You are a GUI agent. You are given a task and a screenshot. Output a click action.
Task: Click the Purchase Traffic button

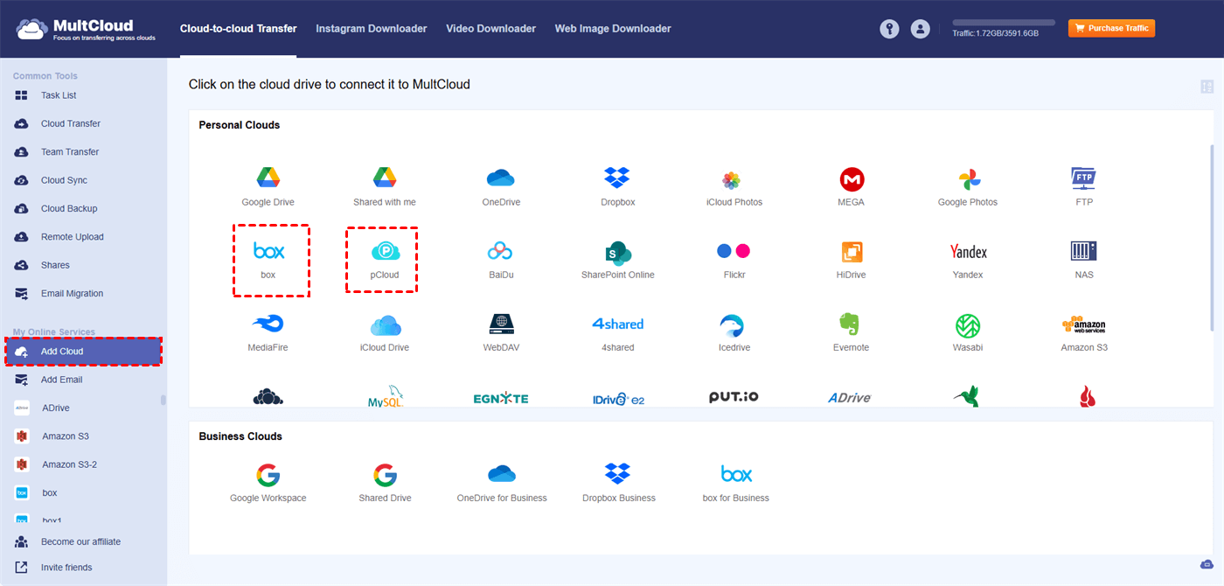point(1111,28)
